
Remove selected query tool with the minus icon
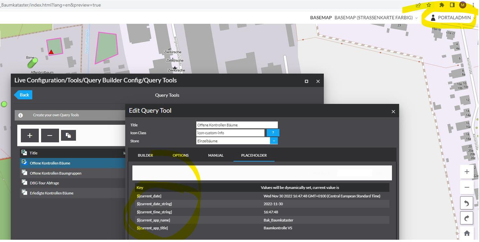point(50,135)
